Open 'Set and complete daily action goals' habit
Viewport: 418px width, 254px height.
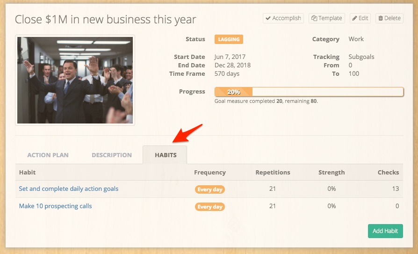coord(69,189)
